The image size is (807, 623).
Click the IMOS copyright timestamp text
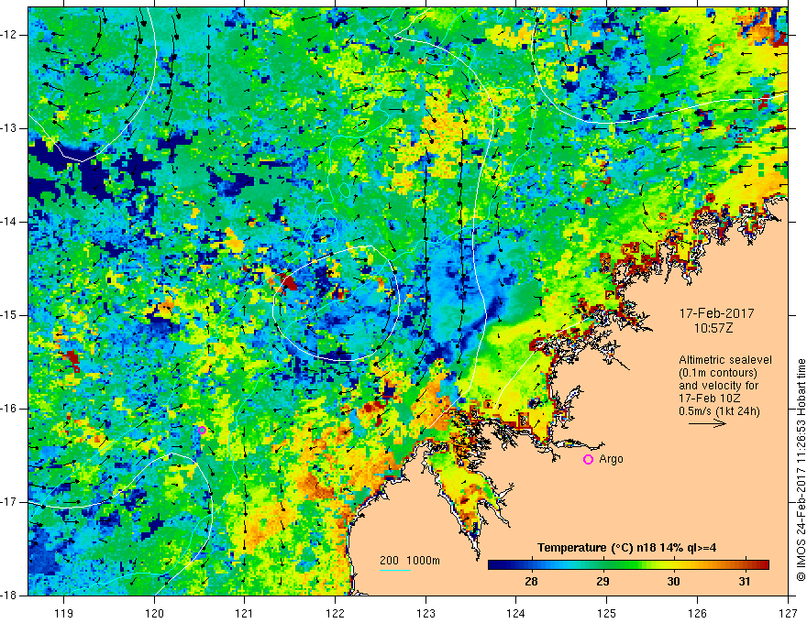pos(801,470)
